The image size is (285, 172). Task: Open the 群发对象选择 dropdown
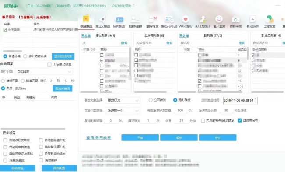click(x=123, y=100)
